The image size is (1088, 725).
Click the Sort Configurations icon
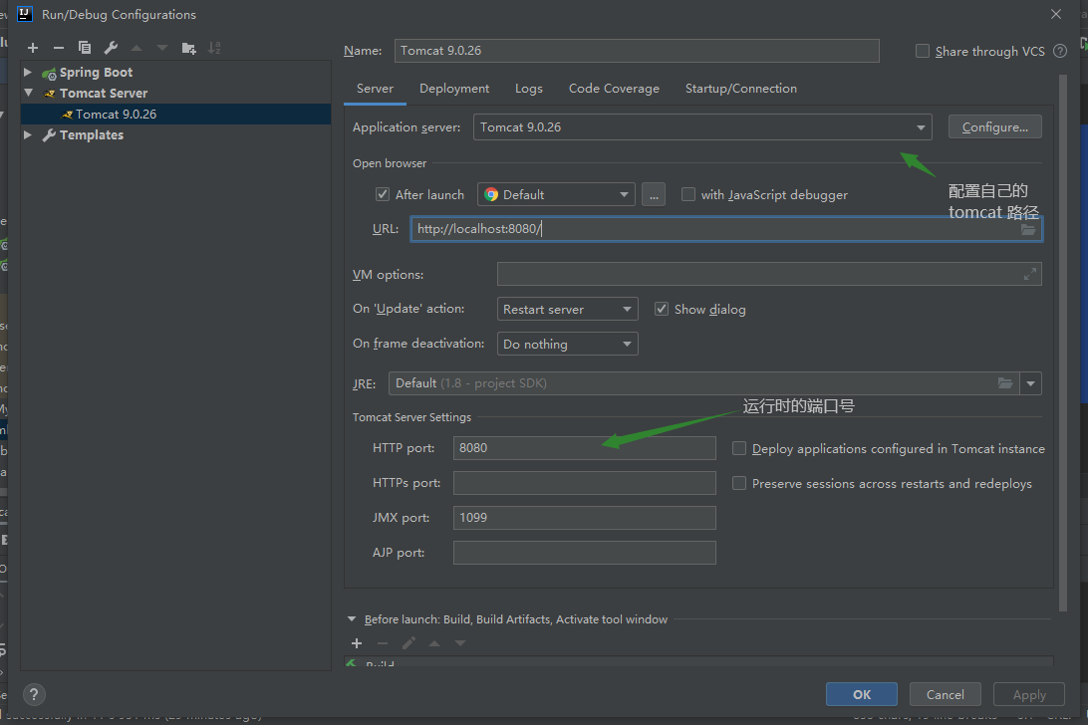214,48
